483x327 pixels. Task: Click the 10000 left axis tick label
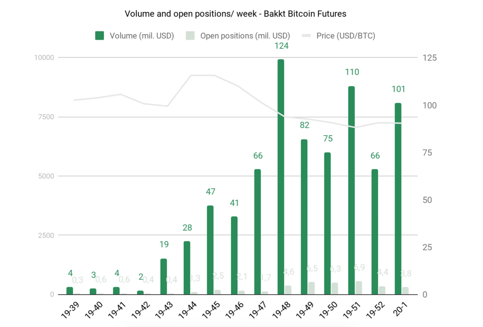click(x=44, y=58)
